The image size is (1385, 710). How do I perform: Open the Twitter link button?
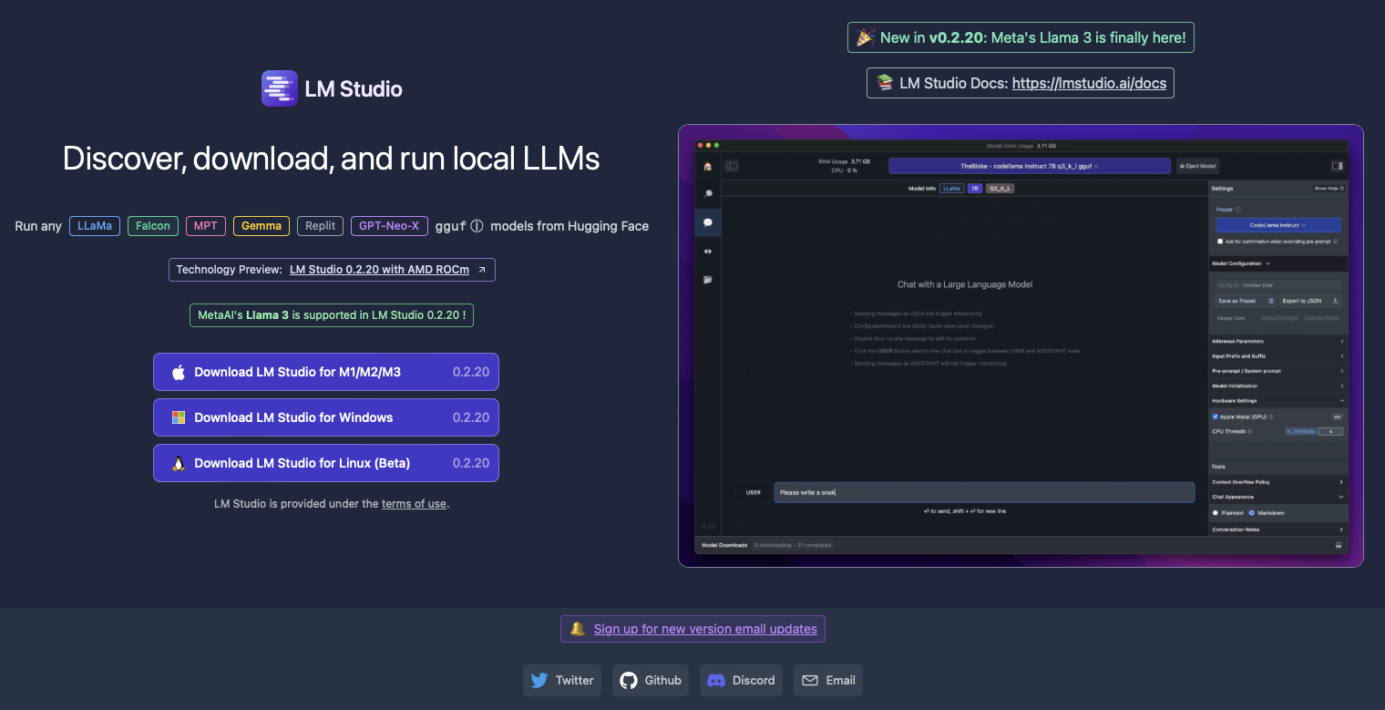tap(562, 680)
